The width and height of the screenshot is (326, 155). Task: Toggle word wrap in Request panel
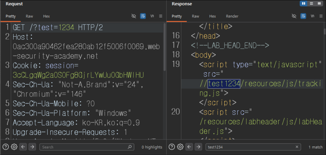(x=143, y=16)
